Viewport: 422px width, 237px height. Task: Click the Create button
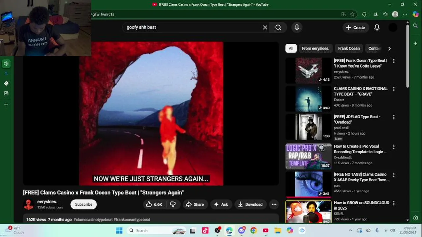355,27
